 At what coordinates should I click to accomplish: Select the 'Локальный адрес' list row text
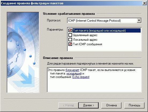[x=85, y=40]
